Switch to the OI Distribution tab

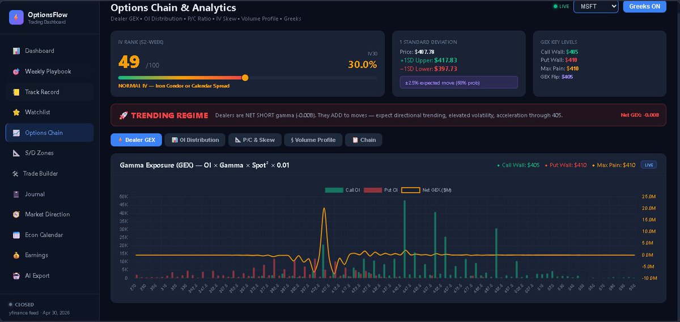195,140
